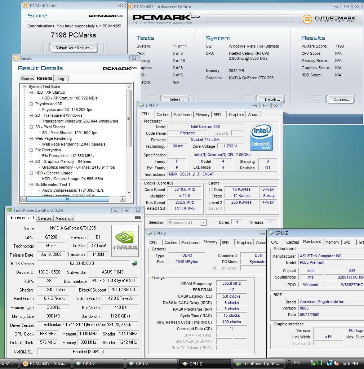Switch to Scores tab in Result Details
Screen dimensions: 364x369
[x=27, y=79]
